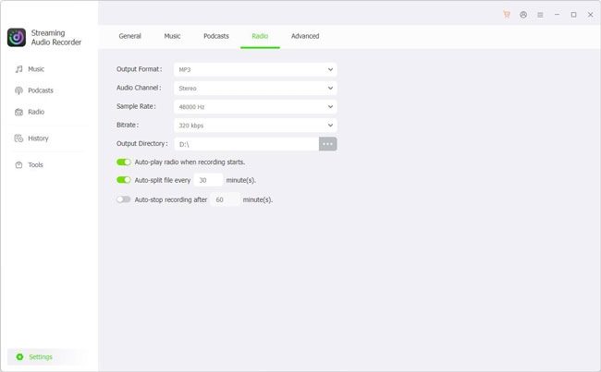Click the Tools sidebar icon
Viewport: 601px width, 372px height.
tap(18, 164)
